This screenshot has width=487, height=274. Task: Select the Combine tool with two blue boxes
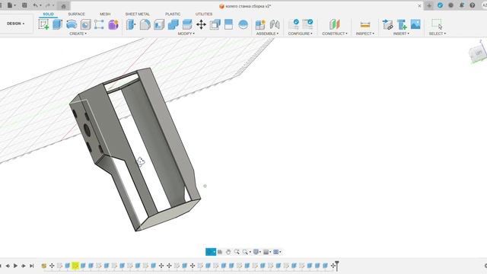(x=173, y=24)
